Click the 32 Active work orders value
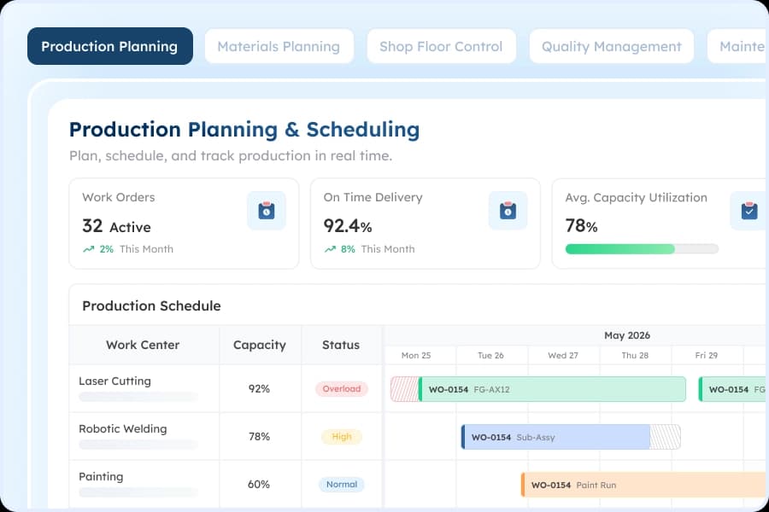The height and width of the screenshot is (512, 769). coord(117,226)
